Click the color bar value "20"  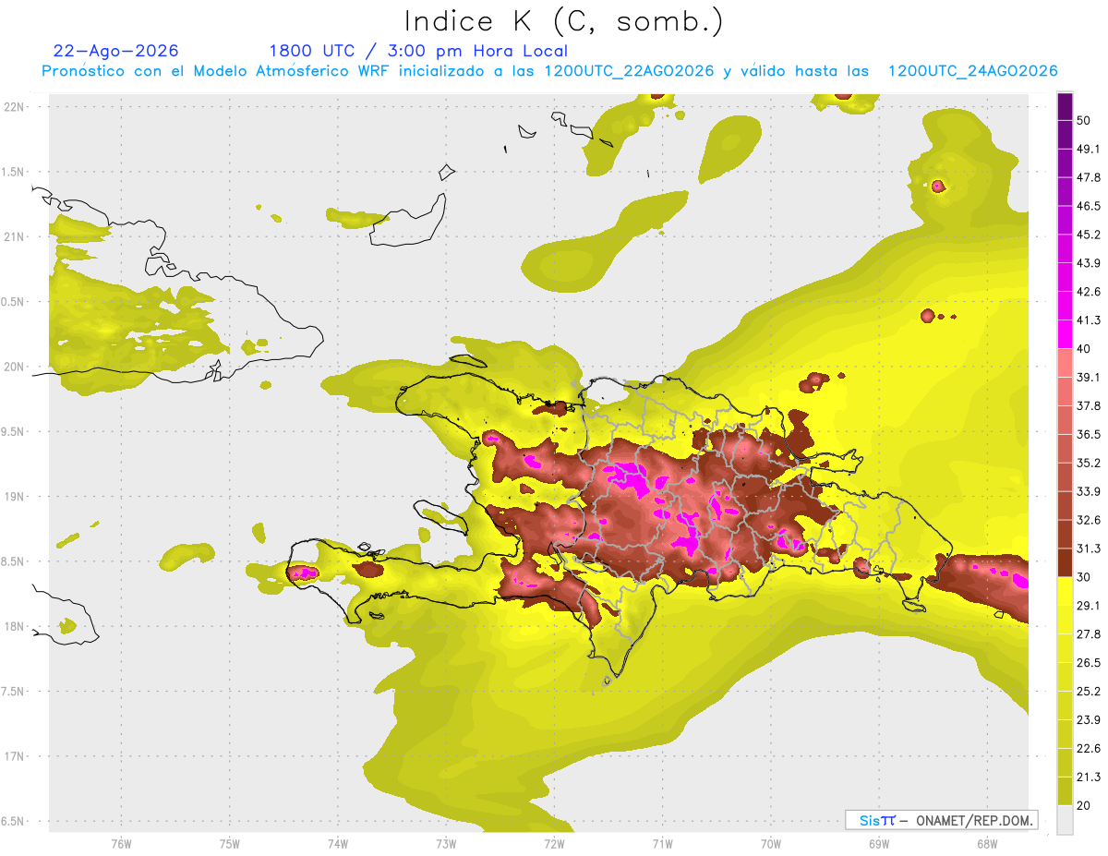(1085, 805)
